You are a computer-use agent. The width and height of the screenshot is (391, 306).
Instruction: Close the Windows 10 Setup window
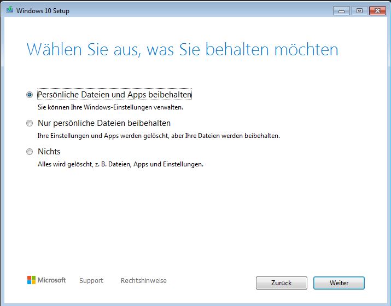pos(377,11)
